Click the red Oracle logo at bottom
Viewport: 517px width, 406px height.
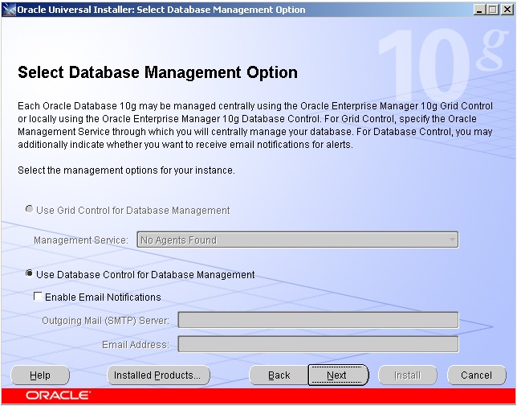point(58,396)
